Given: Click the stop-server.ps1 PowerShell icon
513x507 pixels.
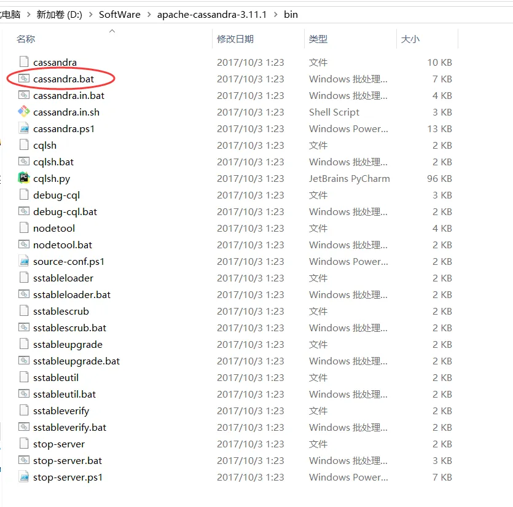Looking at the screenshot, I should coord(24,476).
